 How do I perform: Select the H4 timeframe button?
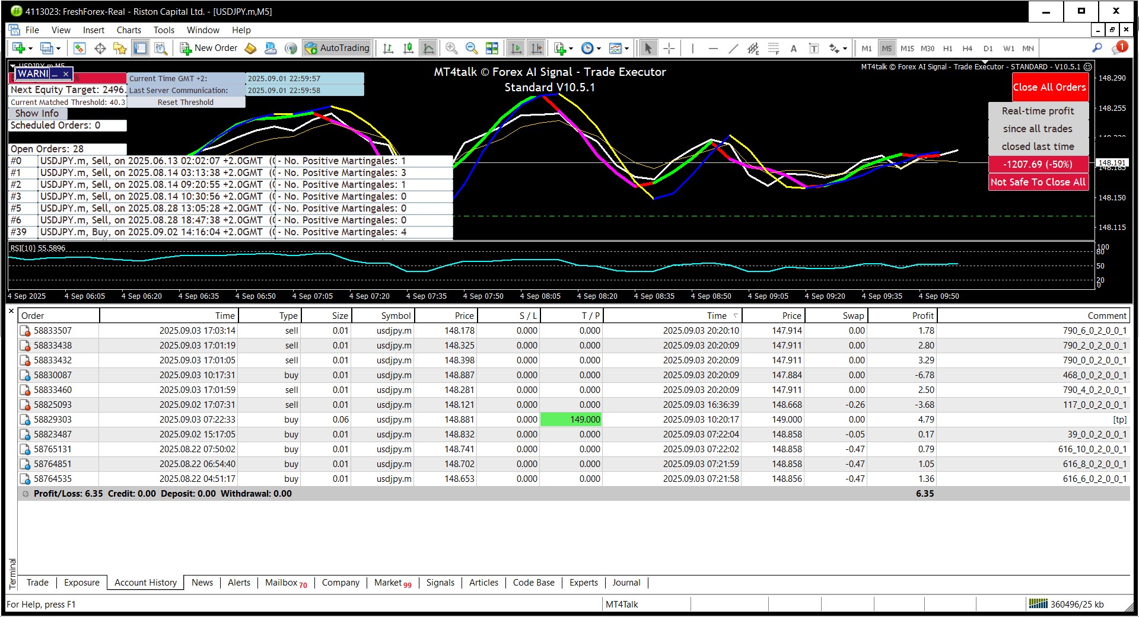(968, 49)
